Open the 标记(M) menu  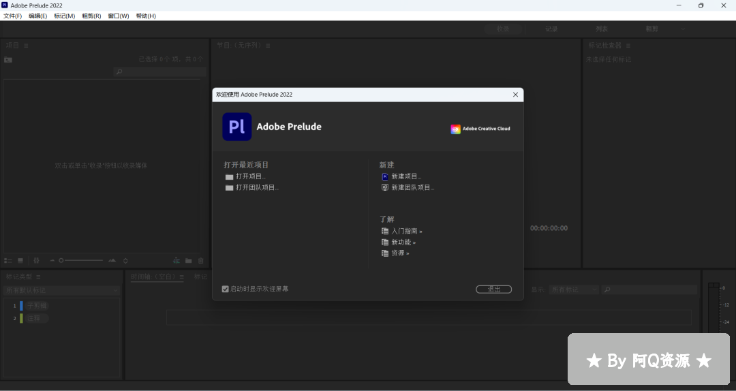click(64, 16)
